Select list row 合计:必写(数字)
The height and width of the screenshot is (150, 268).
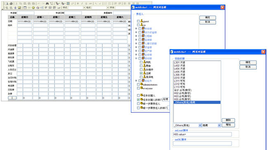tap(197, 90)
